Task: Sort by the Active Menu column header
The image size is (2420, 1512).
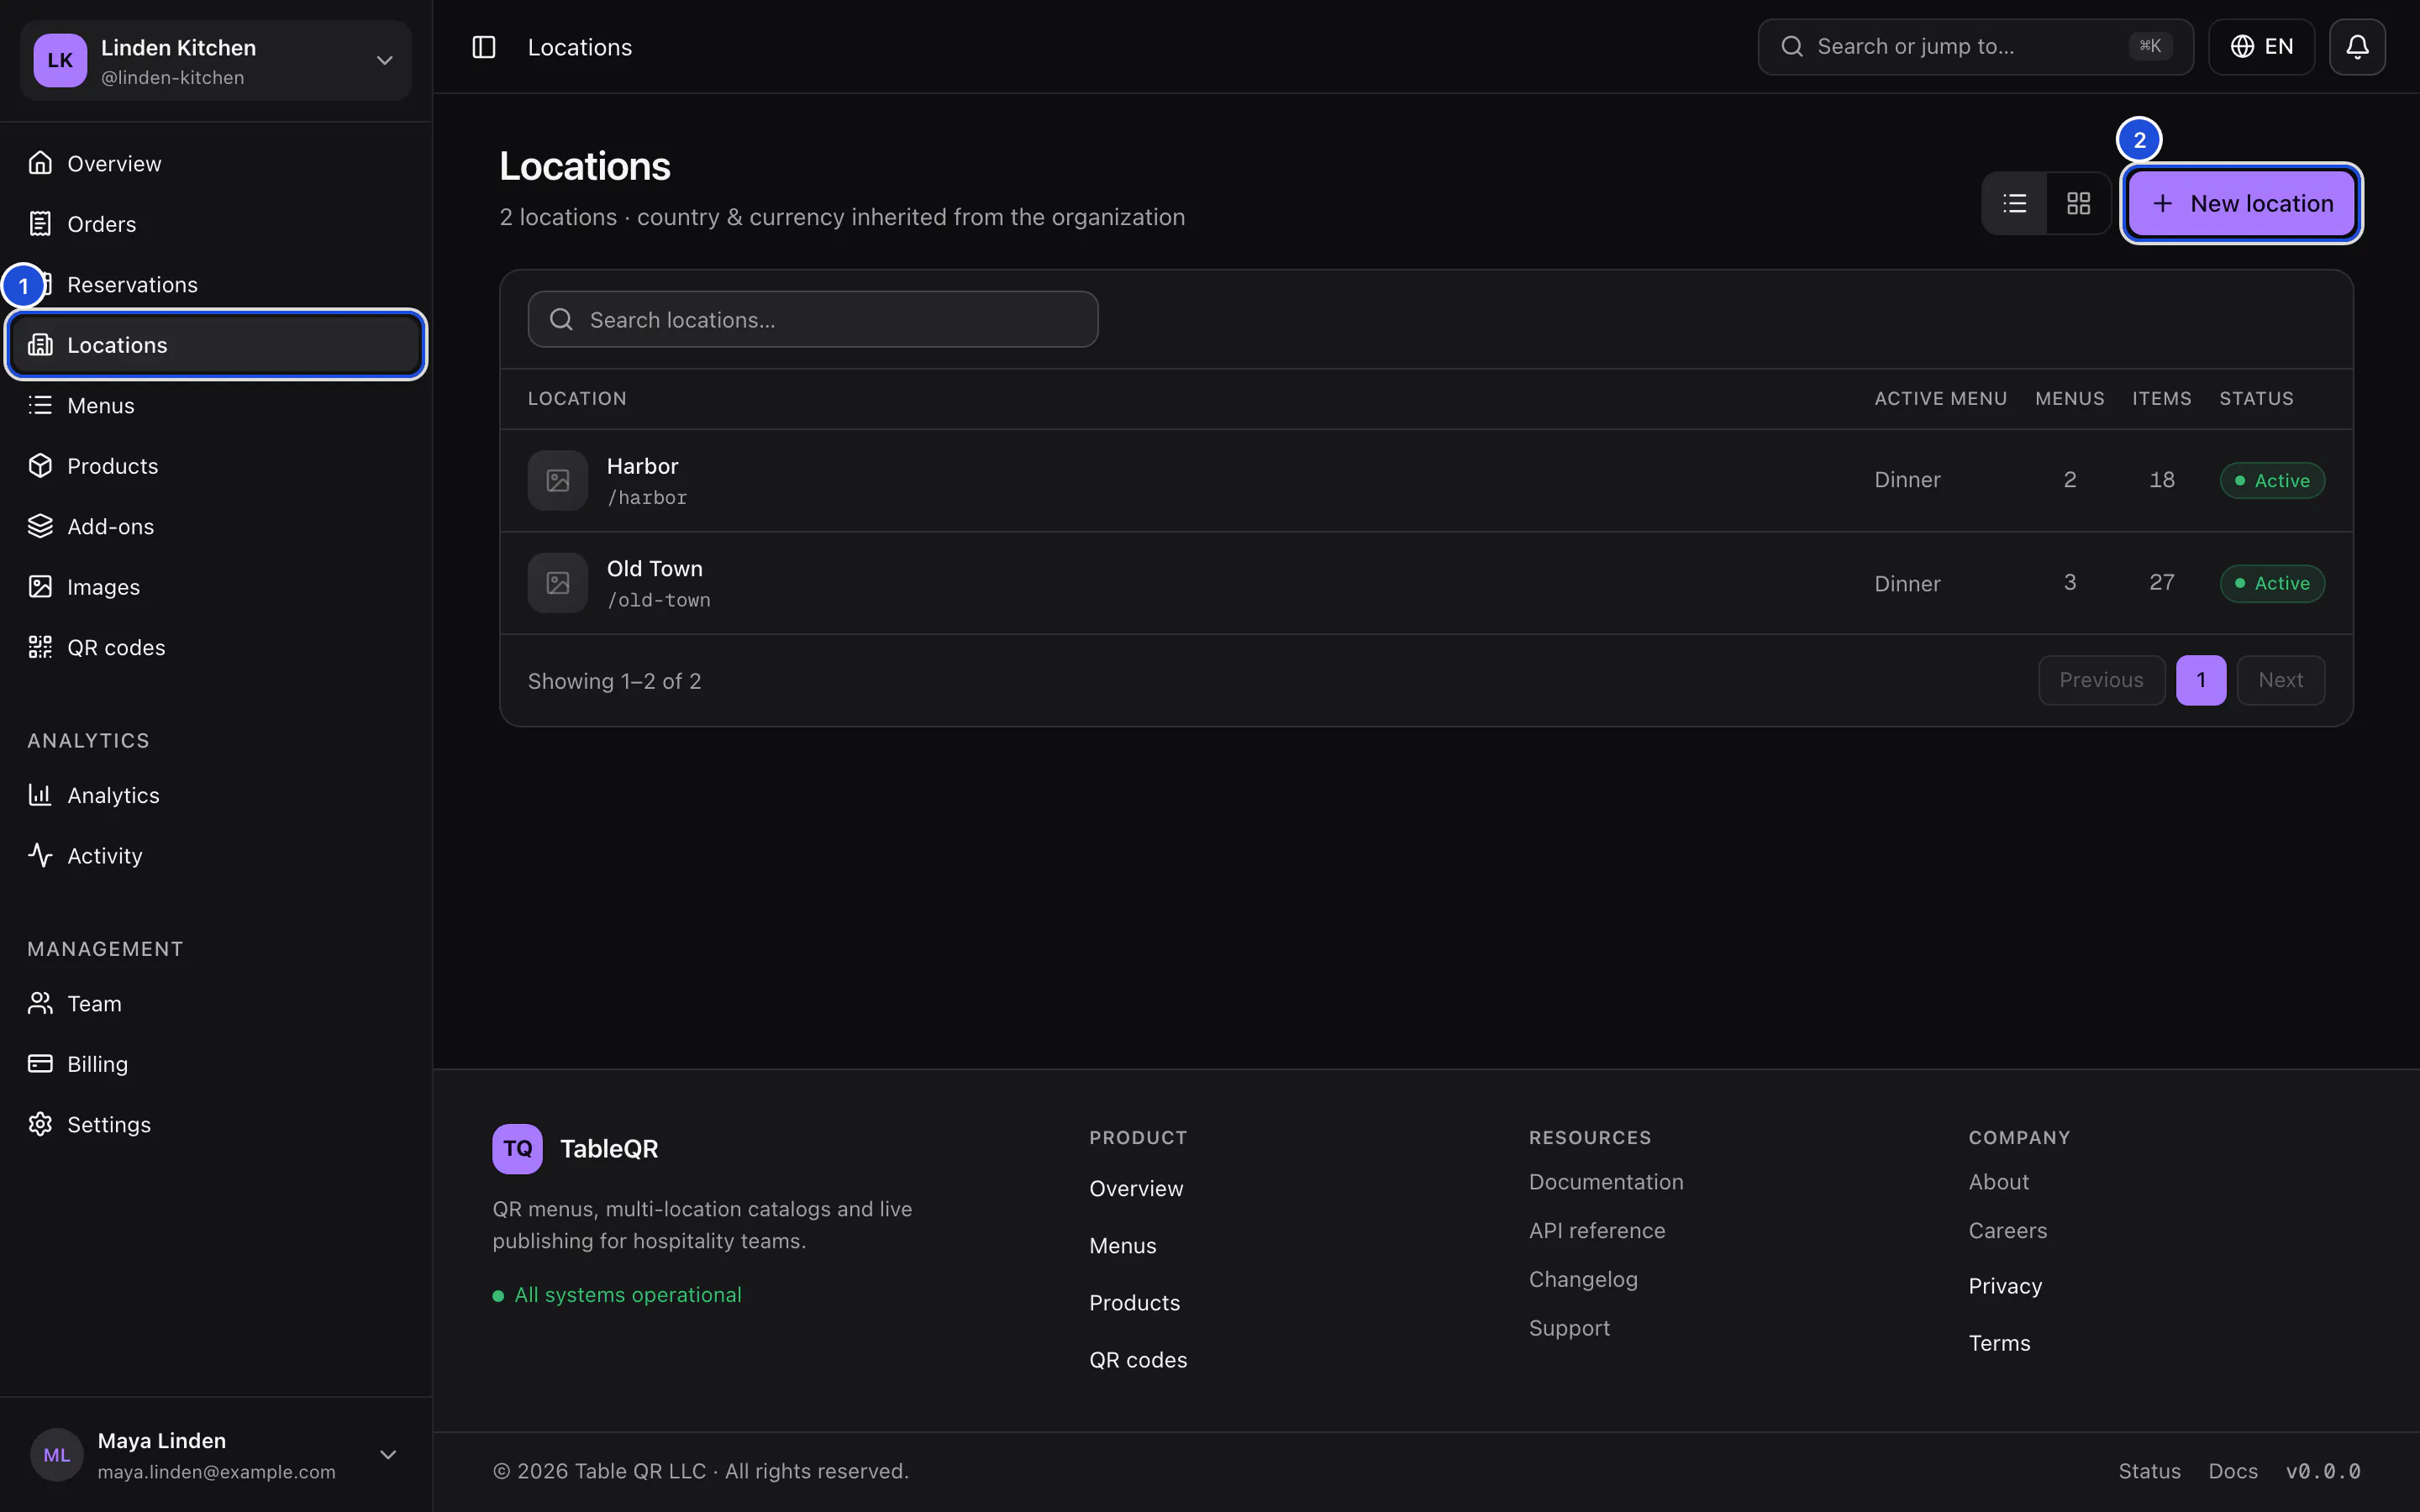Action: coord(1940,399)
